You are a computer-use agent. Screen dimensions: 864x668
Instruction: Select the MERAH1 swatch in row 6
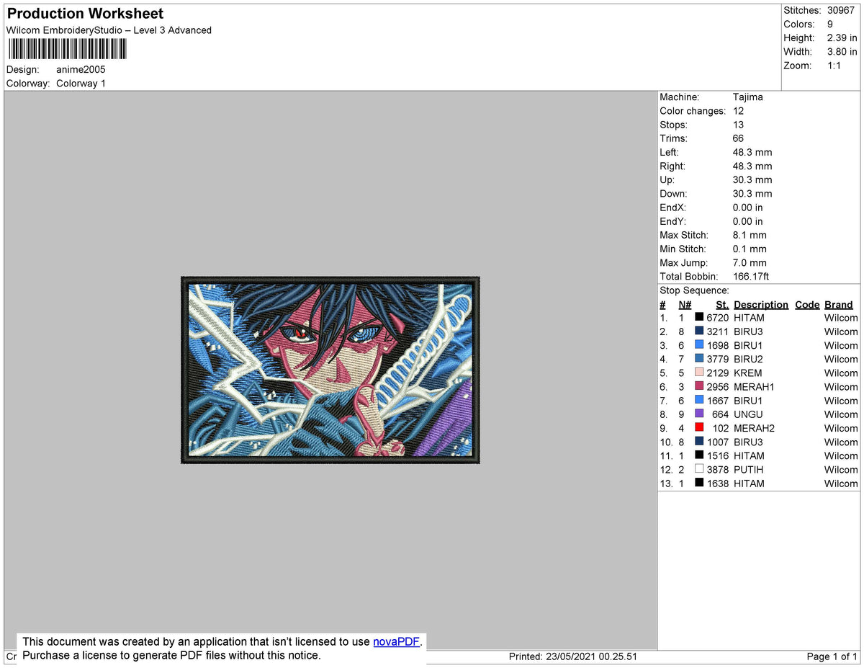click(700, 387)
